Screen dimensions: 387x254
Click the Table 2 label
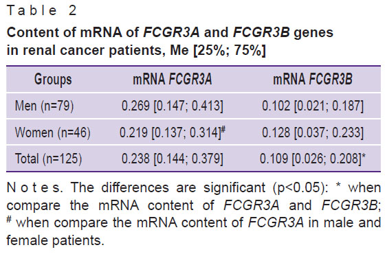[x=42, y=10]
